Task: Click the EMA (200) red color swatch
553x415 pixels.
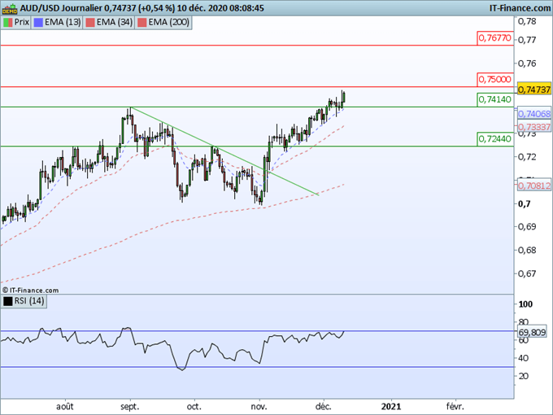Action: (x=142, y=22)
